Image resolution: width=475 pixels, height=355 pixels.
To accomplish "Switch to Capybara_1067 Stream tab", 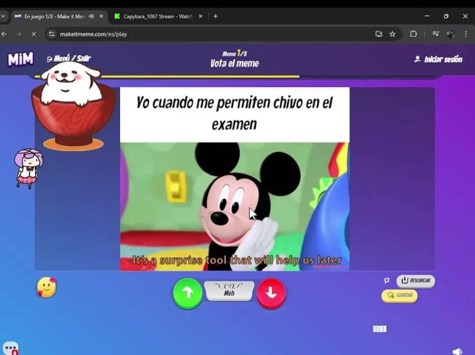I will pos(158,16).
